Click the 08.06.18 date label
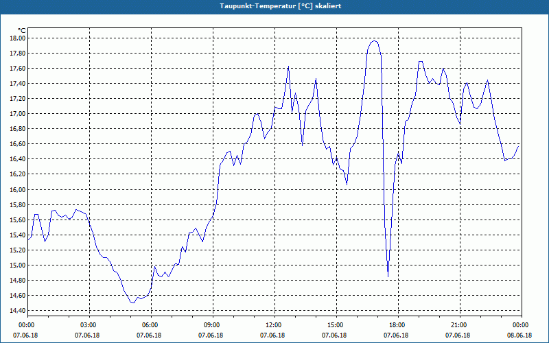This screenshot has height=343, width=549. coord(519,335)
